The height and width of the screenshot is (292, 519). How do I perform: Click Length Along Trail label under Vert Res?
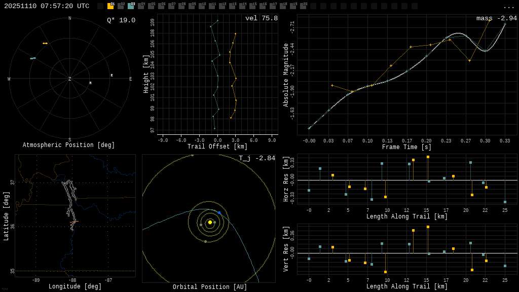(x=407, y=286)
